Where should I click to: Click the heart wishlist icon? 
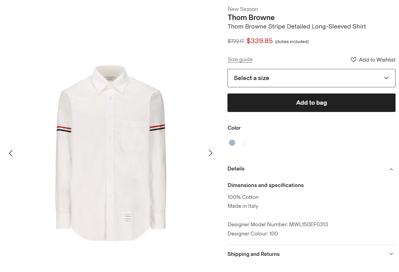354,60
